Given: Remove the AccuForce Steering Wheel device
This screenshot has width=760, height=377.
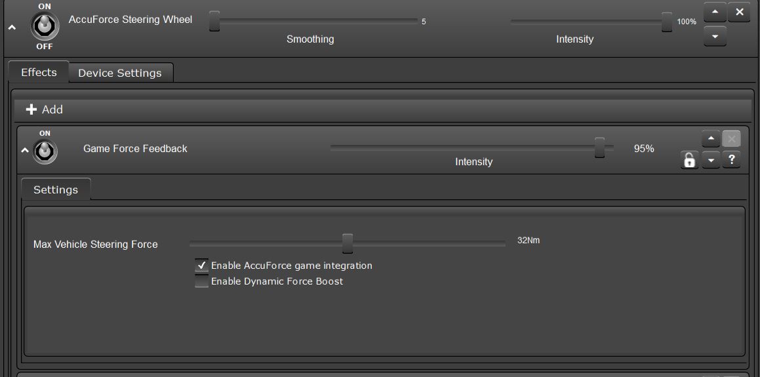Looking at the screenshot, I should (739, 12).
